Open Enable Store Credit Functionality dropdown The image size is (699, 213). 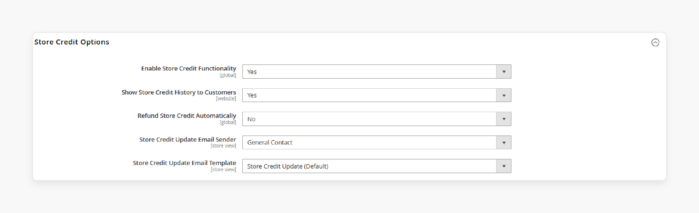[377, 72]
